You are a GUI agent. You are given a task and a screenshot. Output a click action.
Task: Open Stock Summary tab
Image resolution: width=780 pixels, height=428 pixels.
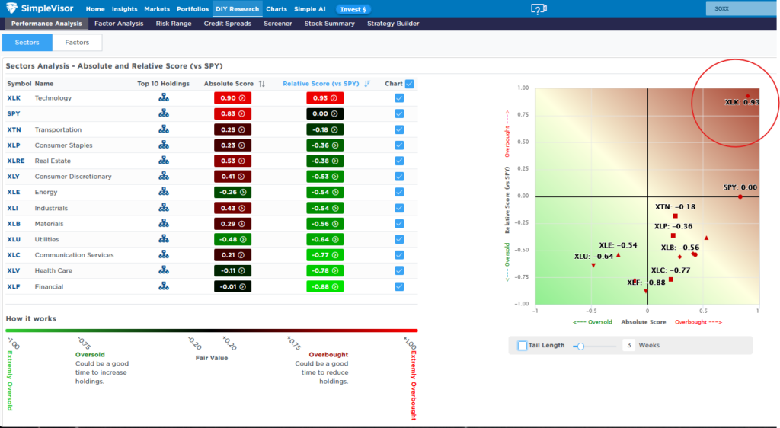point(329,24)
